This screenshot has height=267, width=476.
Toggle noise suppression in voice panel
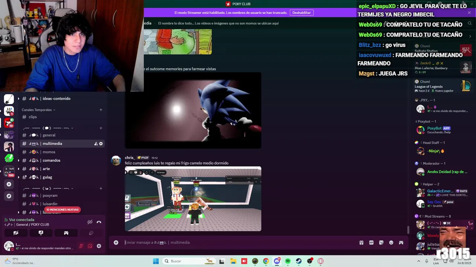click(90, 222)
